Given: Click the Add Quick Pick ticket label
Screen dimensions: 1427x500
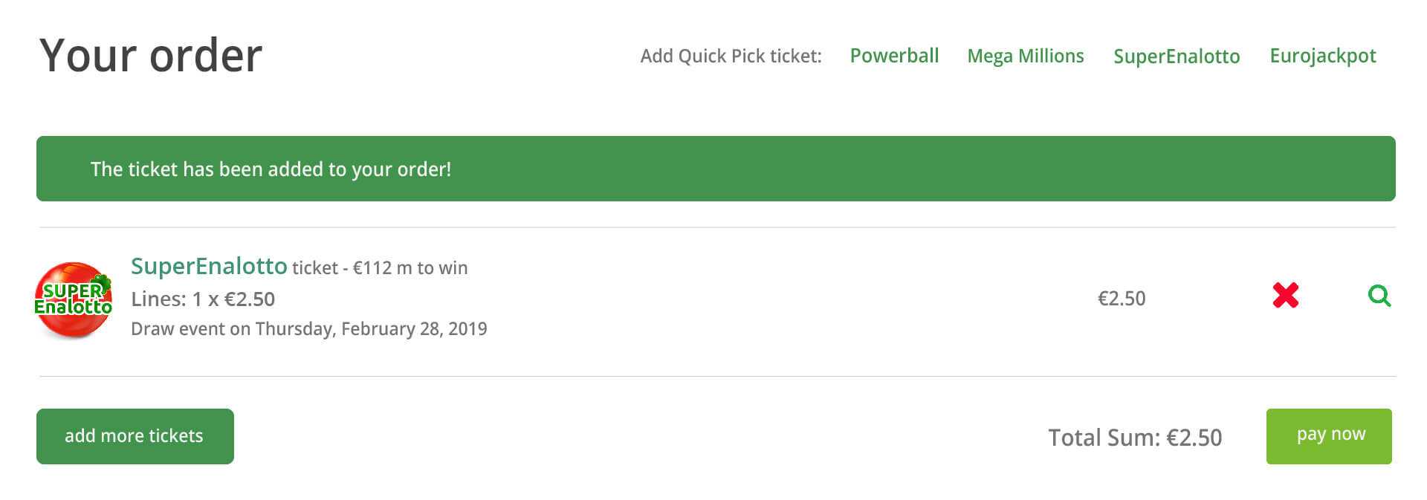Looking at the screenshot, I should [731, 56].
